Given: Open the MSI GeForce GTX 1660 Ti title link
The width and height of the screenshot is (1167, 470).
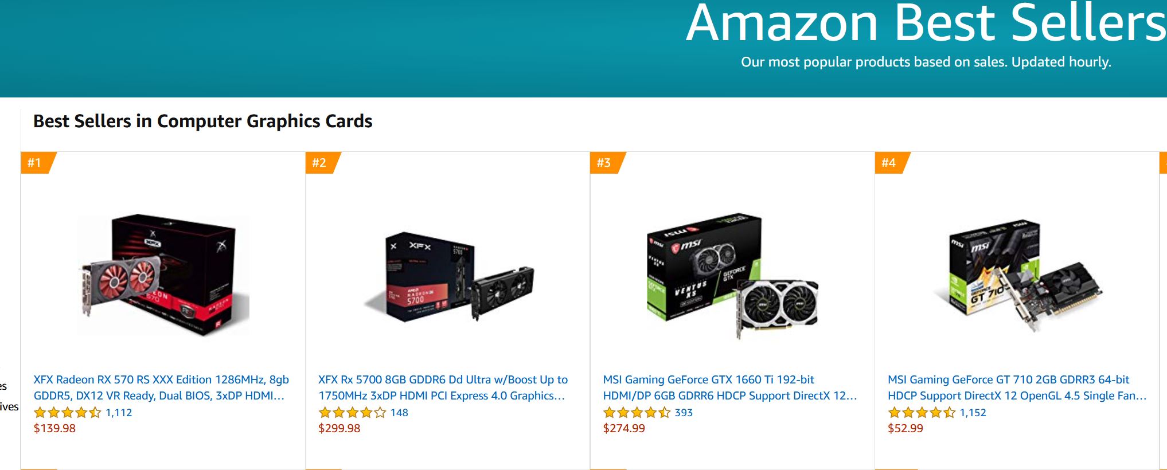Looking at the screenshot, I should 729,387.
